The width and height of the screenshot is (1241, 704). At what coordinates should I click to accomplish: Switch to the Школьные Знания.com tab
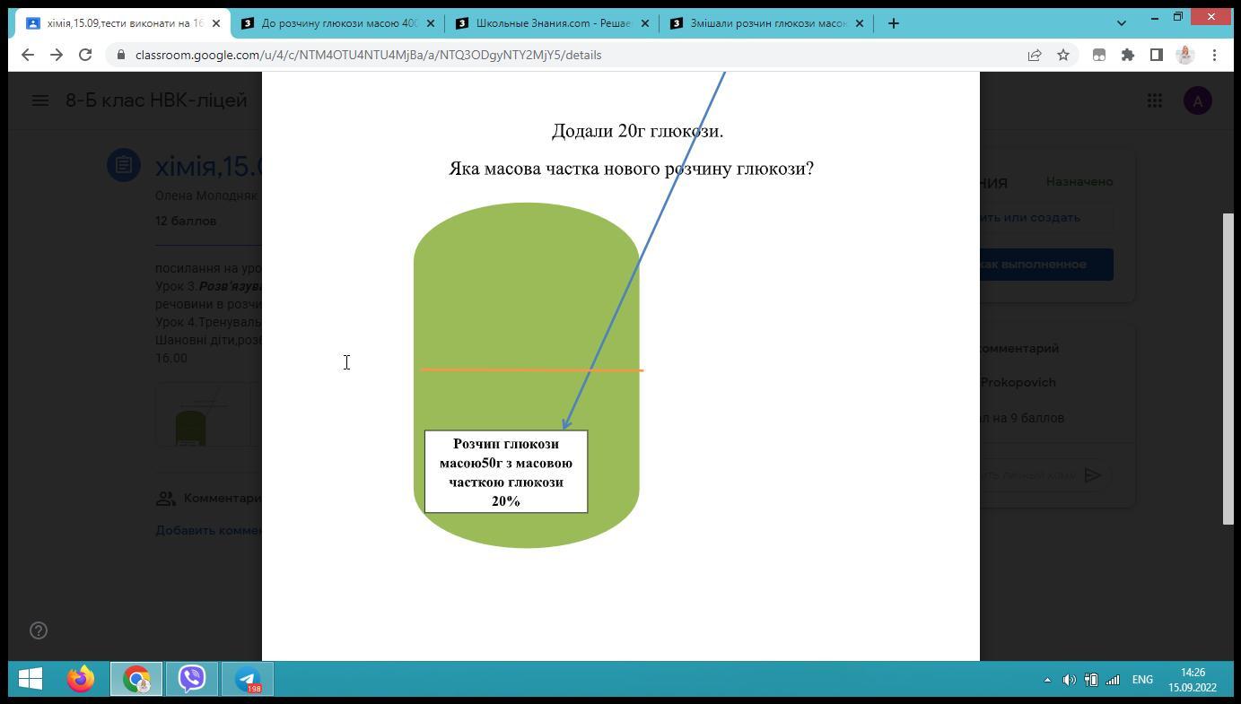tap(552, 23)
